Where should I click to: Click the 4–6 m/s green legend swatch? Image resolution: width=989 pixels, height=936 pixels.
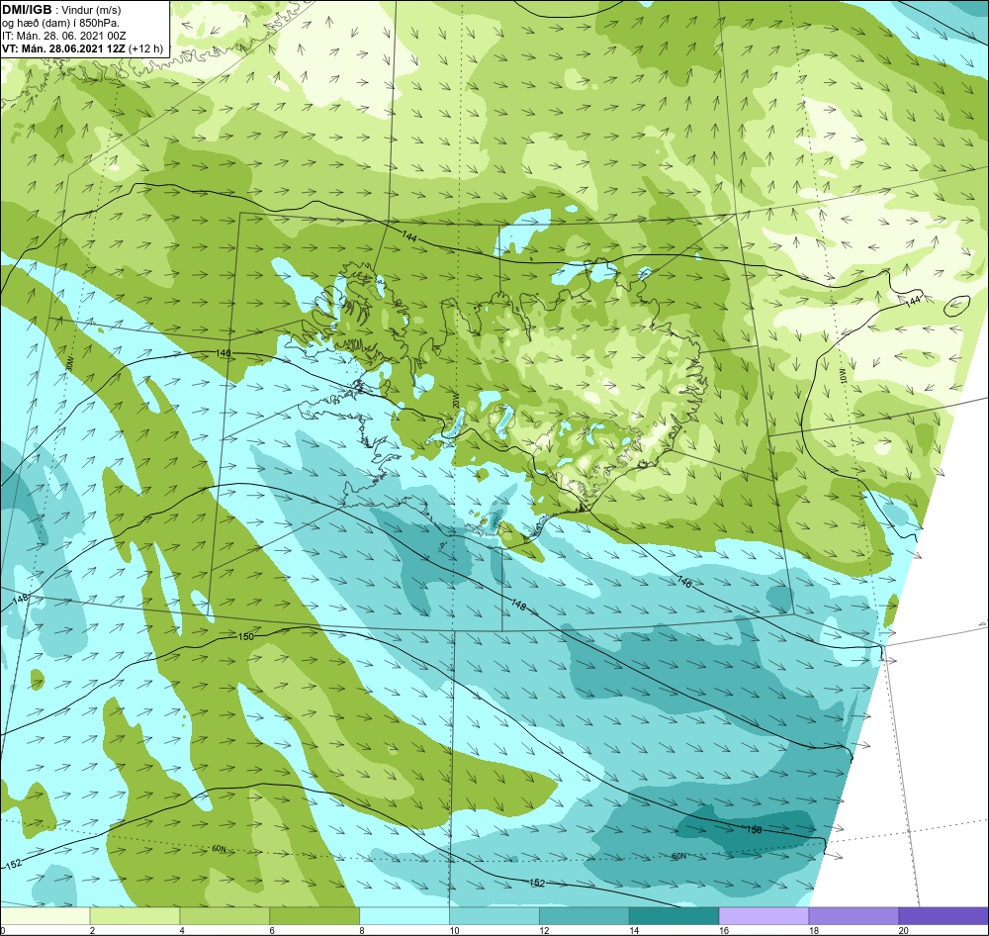(225, 915)
